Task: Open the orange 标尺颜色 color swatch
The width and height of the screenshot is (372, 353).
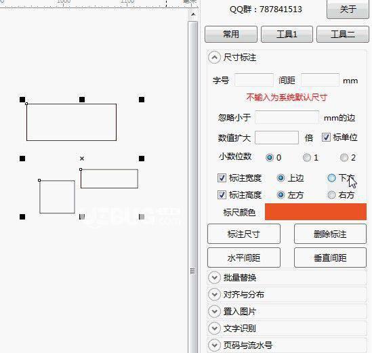Action: [316, 211]
